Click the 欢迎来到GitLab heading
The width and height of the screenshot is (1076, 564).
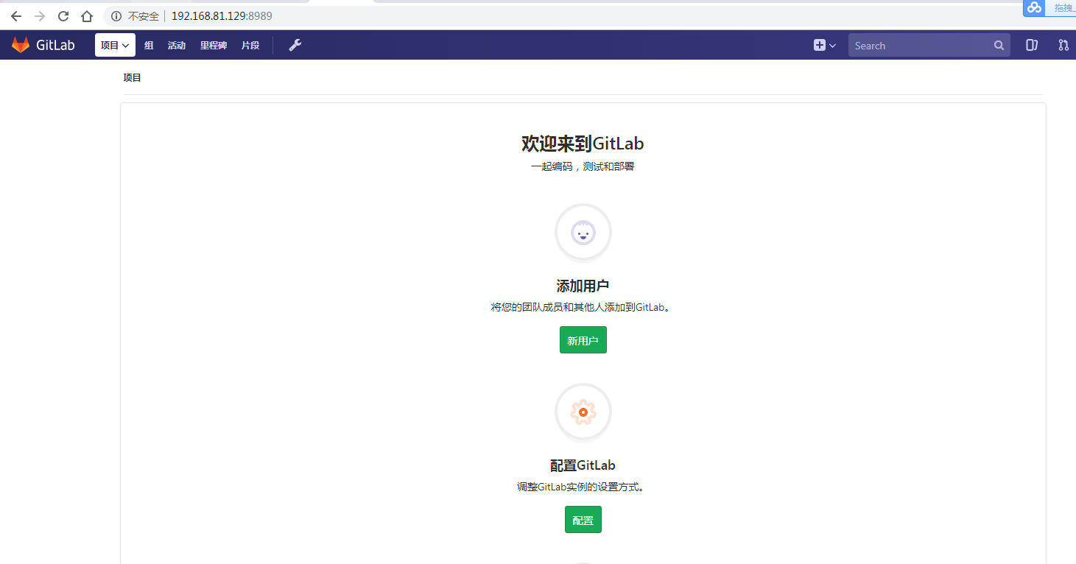[583, 144]
